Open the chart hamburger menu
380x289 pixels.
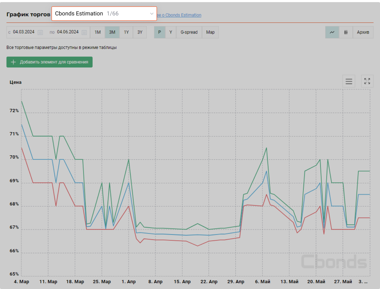click(349, 81)
